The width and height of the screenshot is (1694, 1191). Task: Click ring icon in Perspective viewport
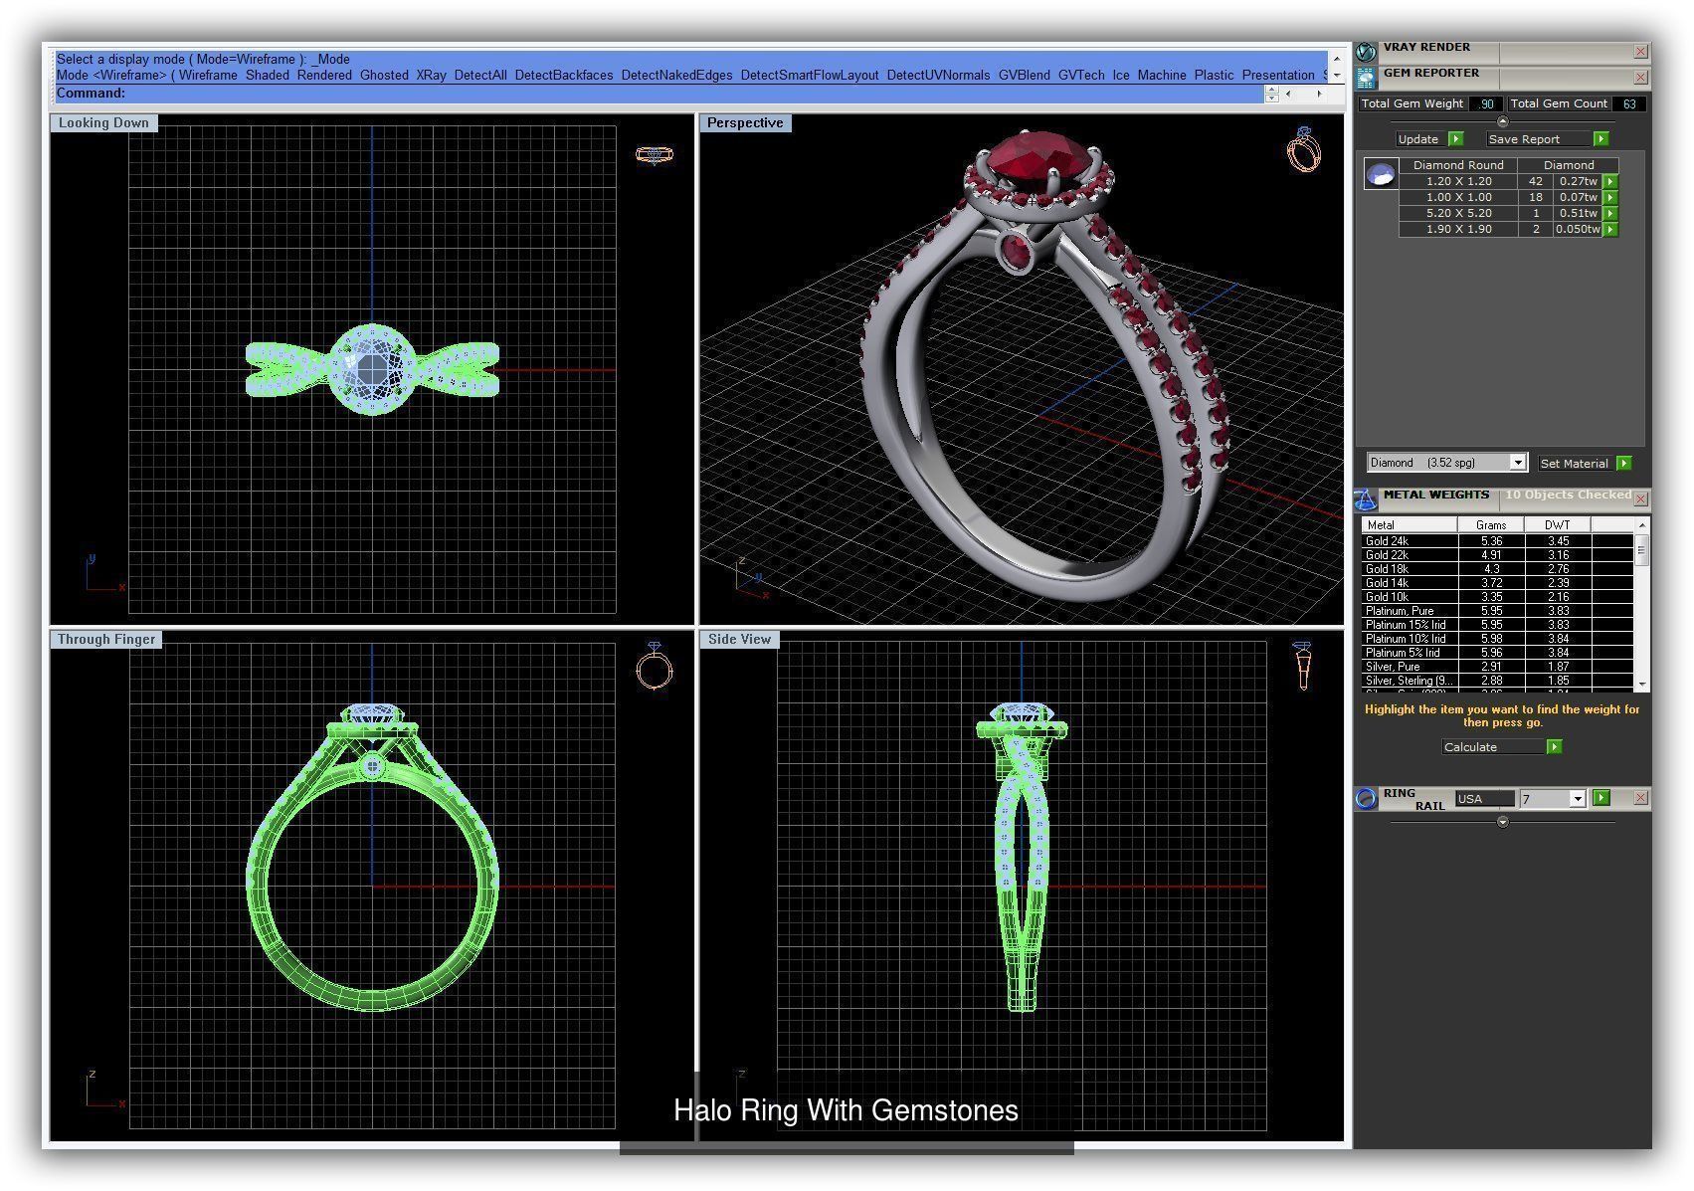coord(1304,149)
